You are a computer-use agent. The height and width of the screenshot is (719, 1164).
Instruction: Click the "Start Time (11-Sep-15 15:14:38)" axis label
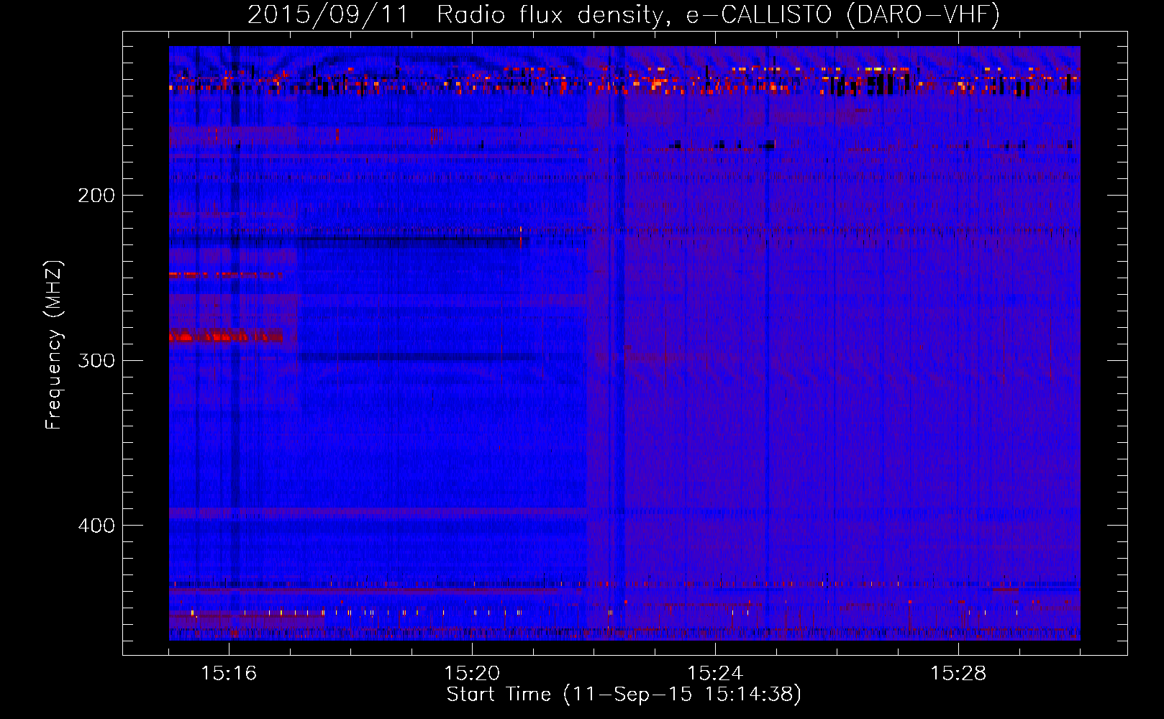(x=624, y=695)
